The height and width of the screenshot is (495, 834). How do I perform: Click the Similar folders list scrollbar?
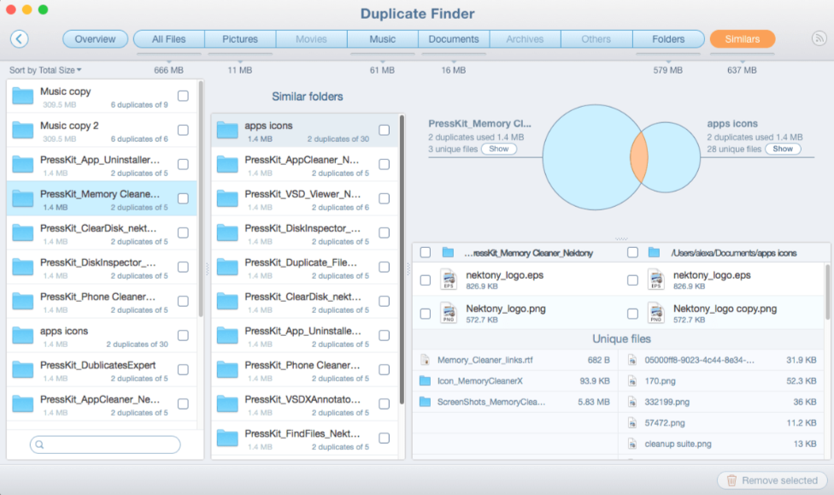point(402,260)
